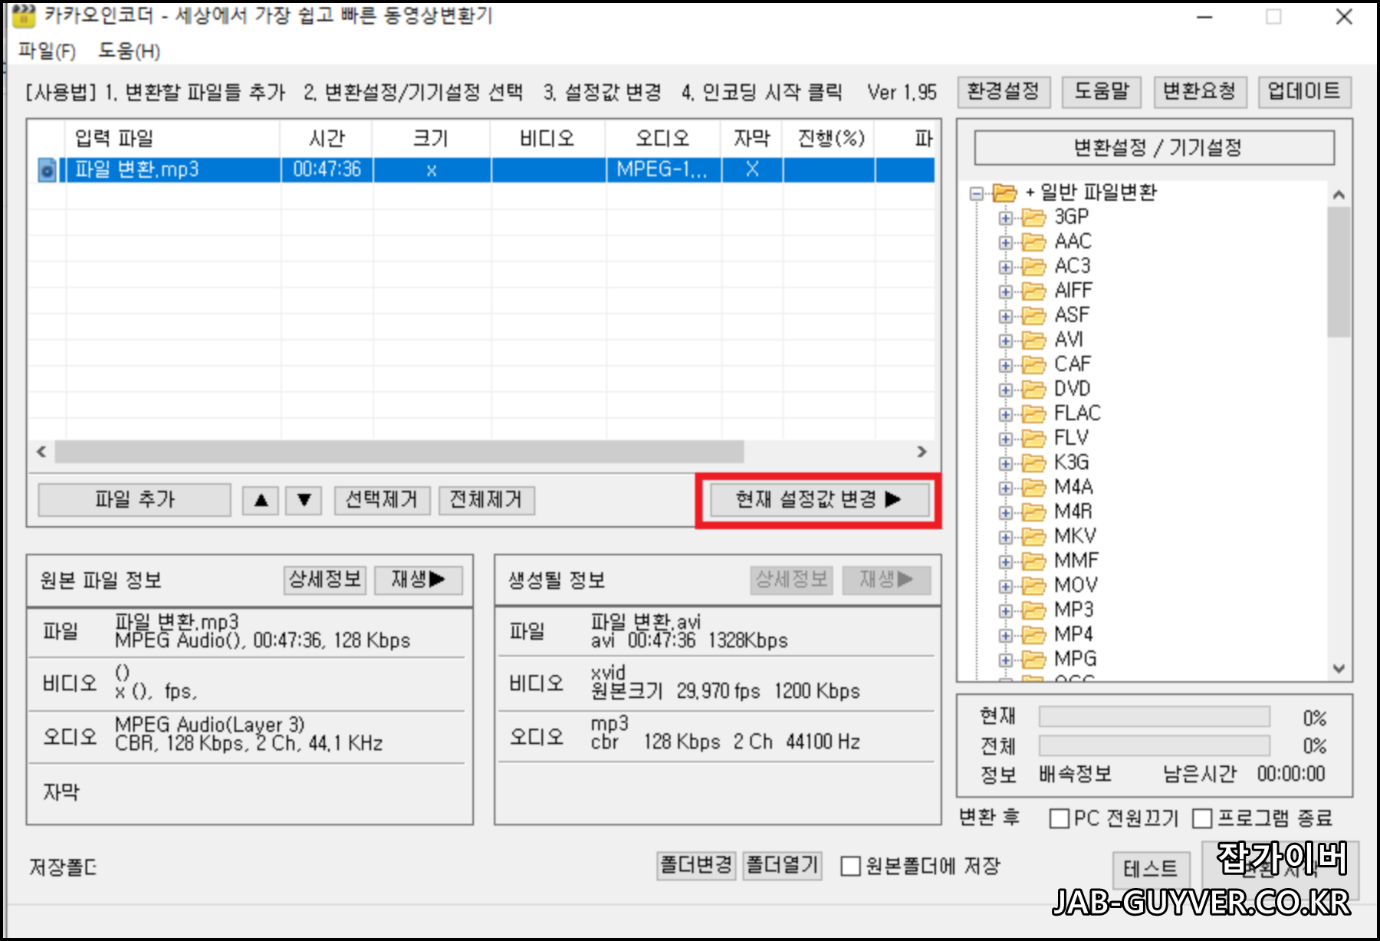Click the FLAC folder icon

pyautogui.click(x=1033, y=414)
